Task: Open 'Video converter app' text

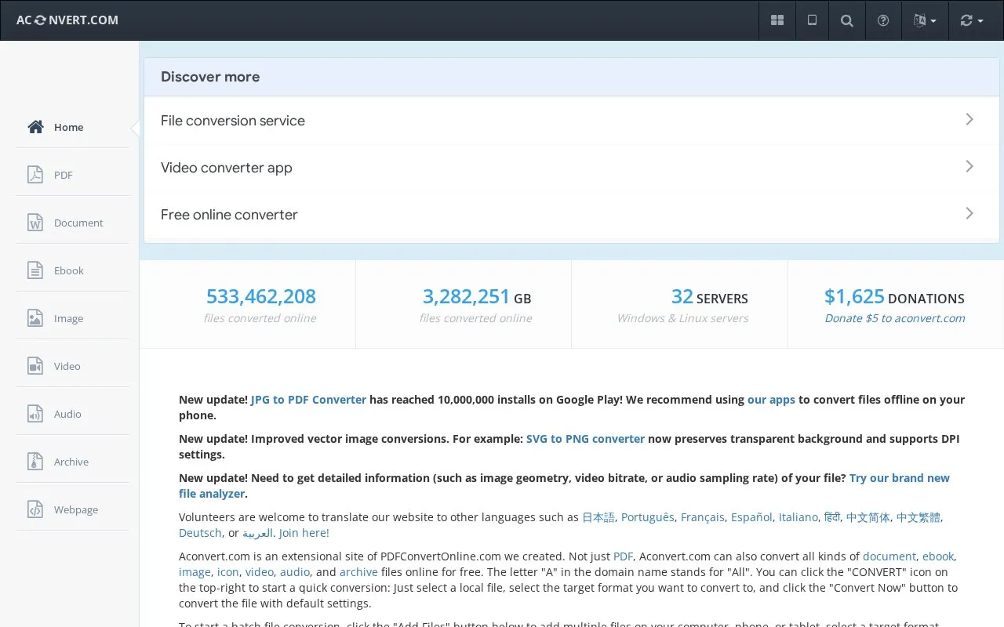Action: (227, 168)
